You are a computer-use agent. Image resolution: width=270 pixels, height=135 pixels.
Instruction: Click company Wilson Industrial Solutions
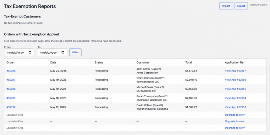(152, 109)
